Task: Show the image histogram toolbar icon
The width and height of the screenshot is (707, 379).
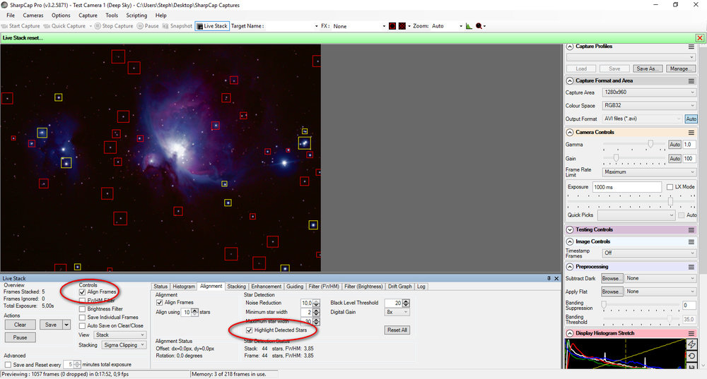Action: 469,26
